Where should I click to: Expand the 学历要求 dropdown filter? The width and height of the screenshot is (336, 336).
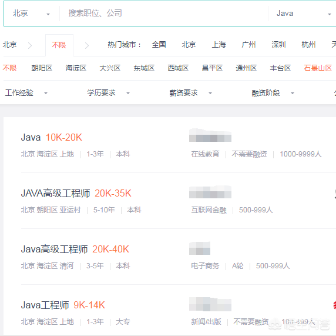[x=109, y=93]
